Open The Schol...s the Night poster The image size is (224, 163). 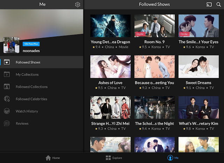pyautogui.click(x=154, y=107)
